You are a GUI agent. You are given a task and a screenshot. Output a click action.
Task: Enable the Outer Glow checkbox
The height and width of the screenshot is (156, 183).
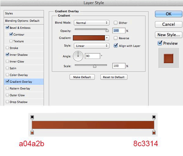click(7, 95)
